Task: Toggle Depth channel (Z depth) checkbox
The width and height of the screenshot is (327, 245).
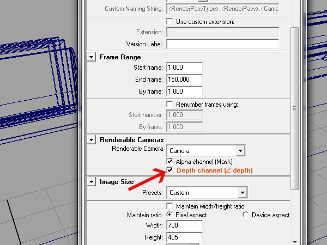Action: click(x=169, y=170)
